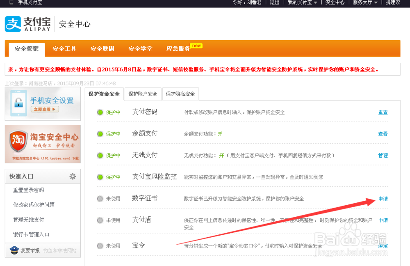Click the mobile phone icon beside 手机支付宝

(11, 2)
